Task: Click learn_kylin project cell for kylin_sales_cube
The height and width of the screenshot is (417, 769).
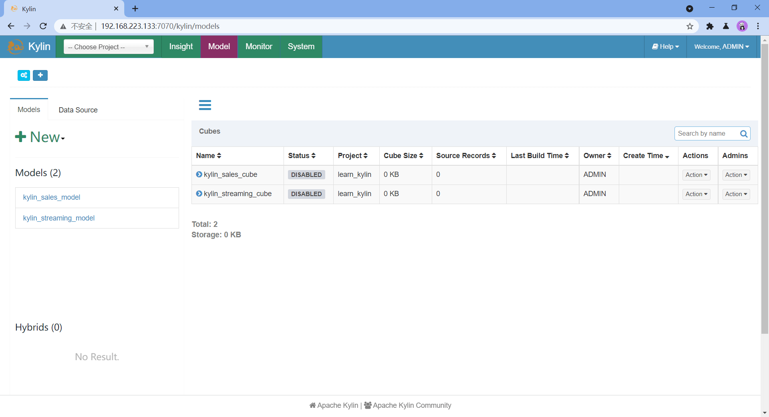Action: (x=354, y=174)
